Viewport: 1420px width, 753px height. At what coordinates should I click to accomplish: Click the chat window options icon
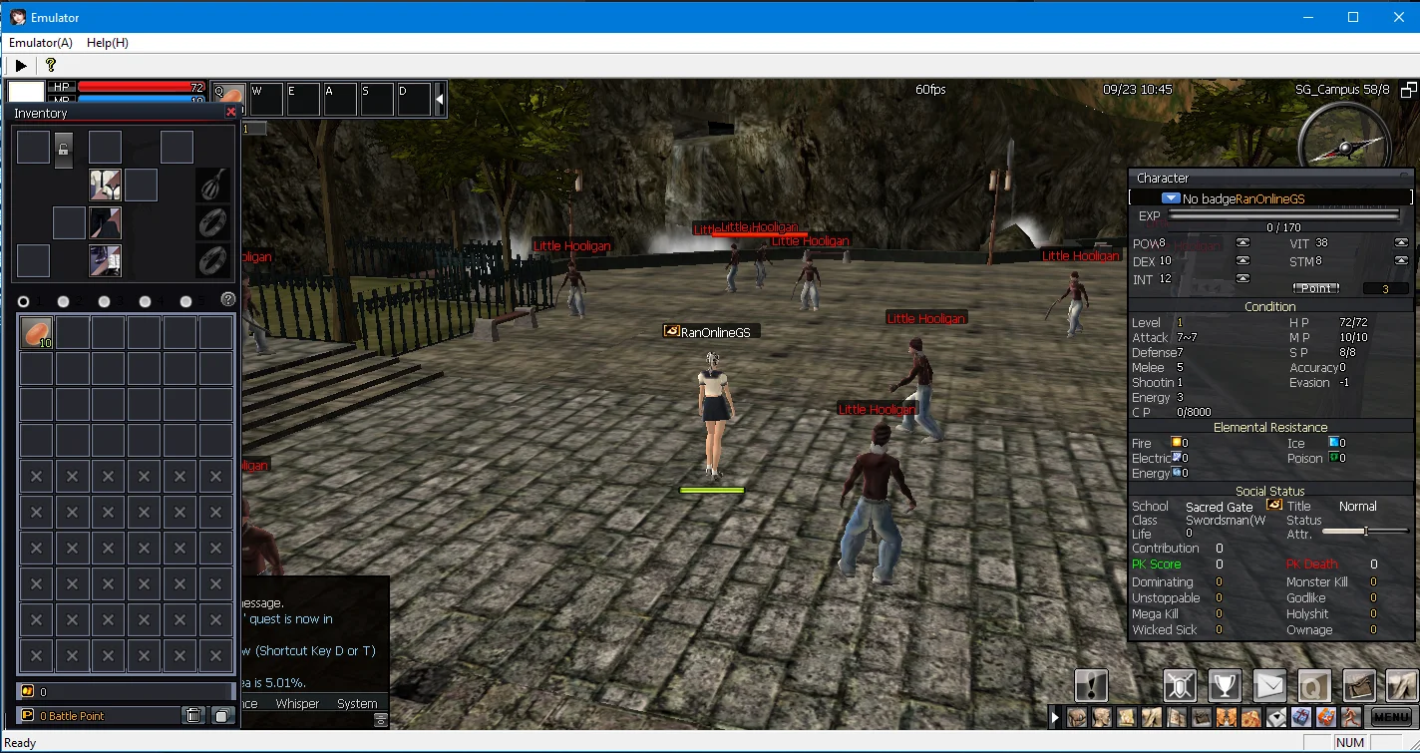click(x=380, y=719)
